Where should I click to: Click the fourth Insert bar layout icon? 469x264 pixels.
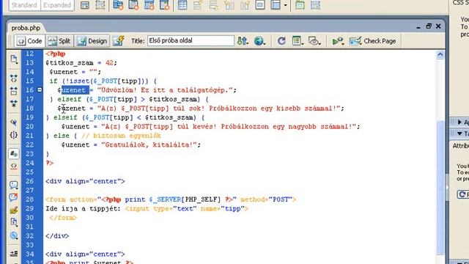[x=133, y=5]
